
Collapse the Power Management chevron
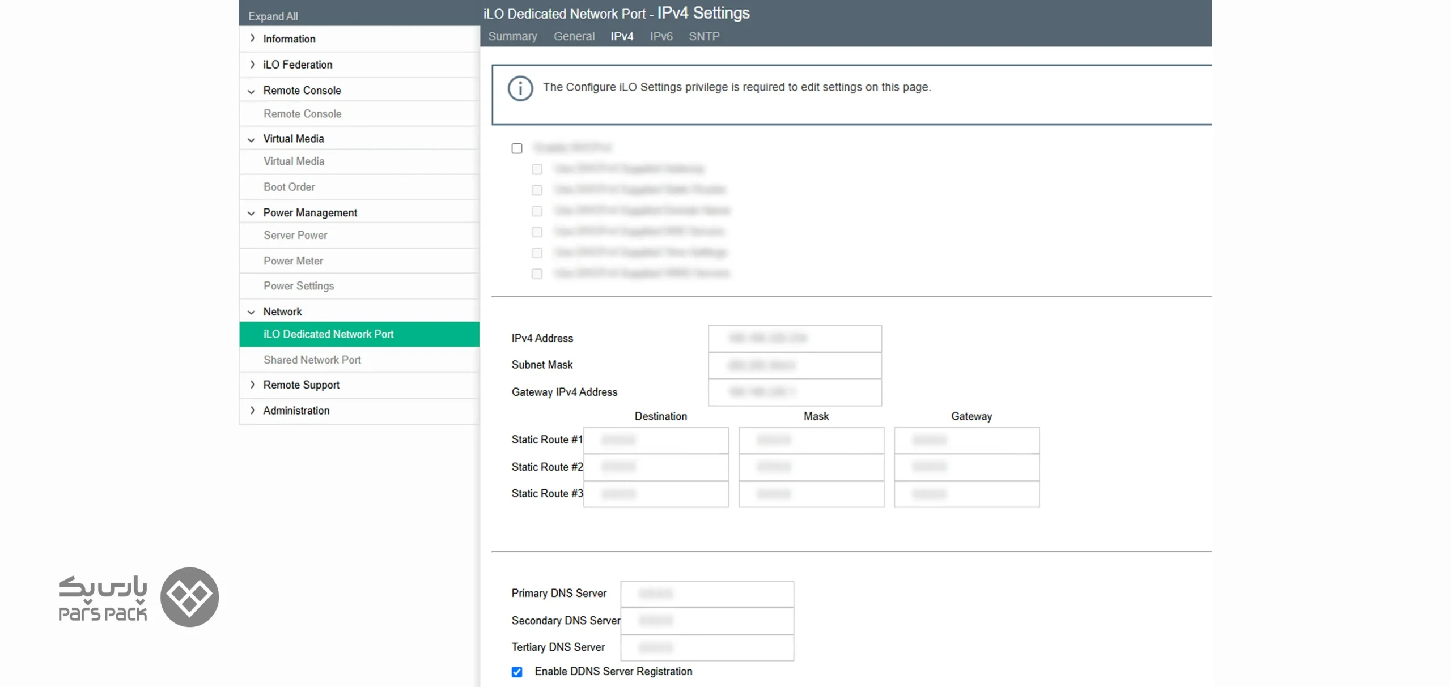point(251,214)
